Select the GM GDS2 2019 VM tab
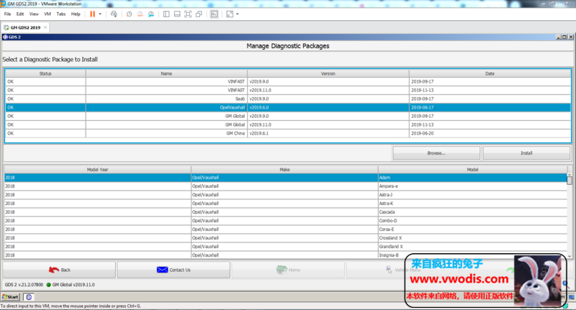 [25, 27]
